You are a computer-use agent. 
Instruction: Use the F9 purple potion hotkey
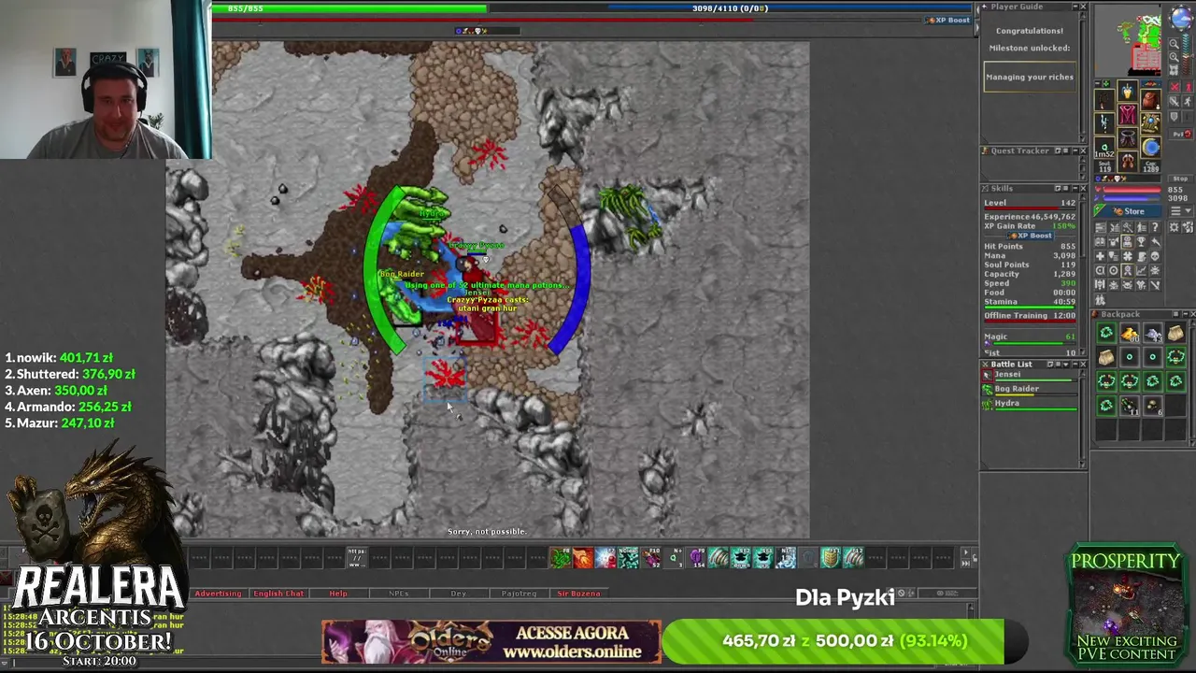[696, 557]
